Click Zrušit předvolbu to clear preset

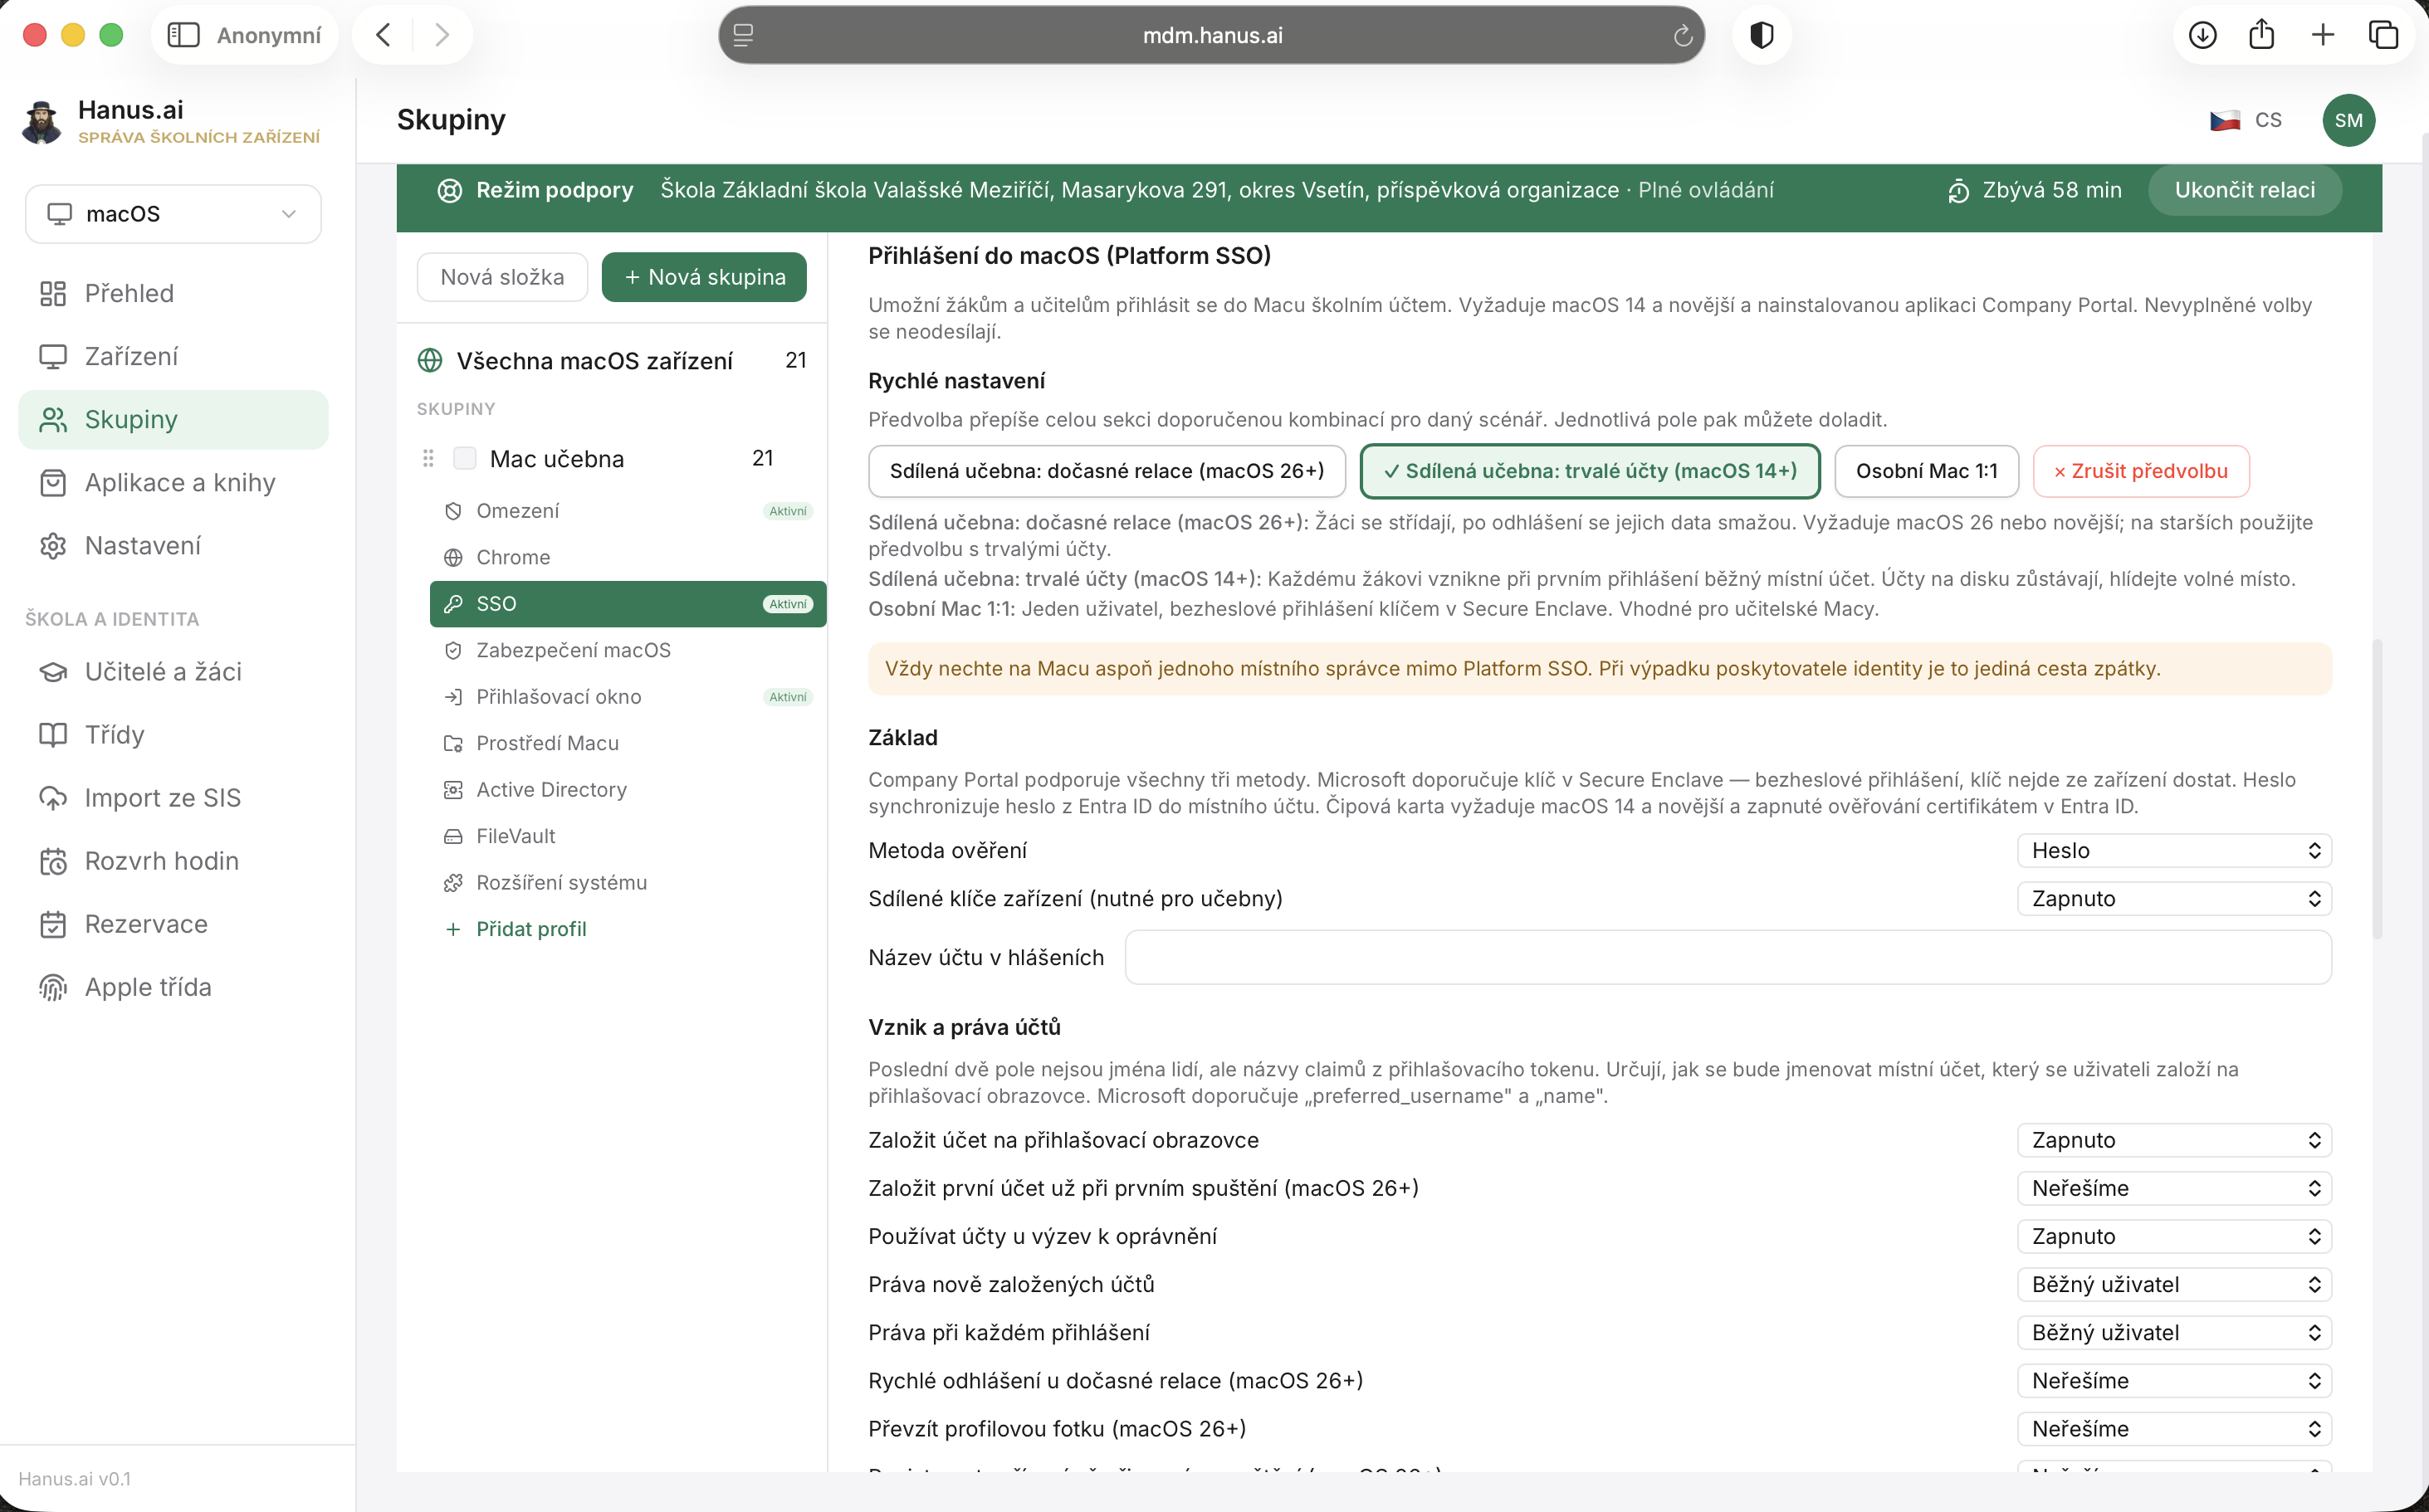(2141, 471)
